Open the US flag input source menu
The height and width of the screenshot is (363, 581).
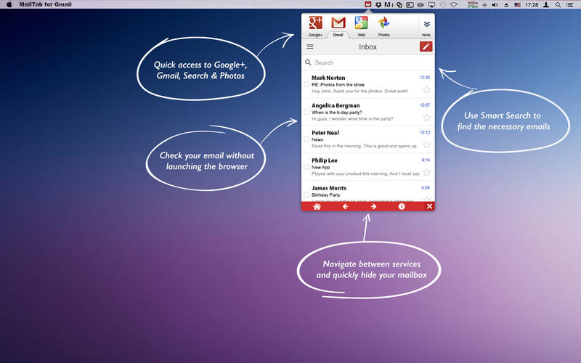517,5
